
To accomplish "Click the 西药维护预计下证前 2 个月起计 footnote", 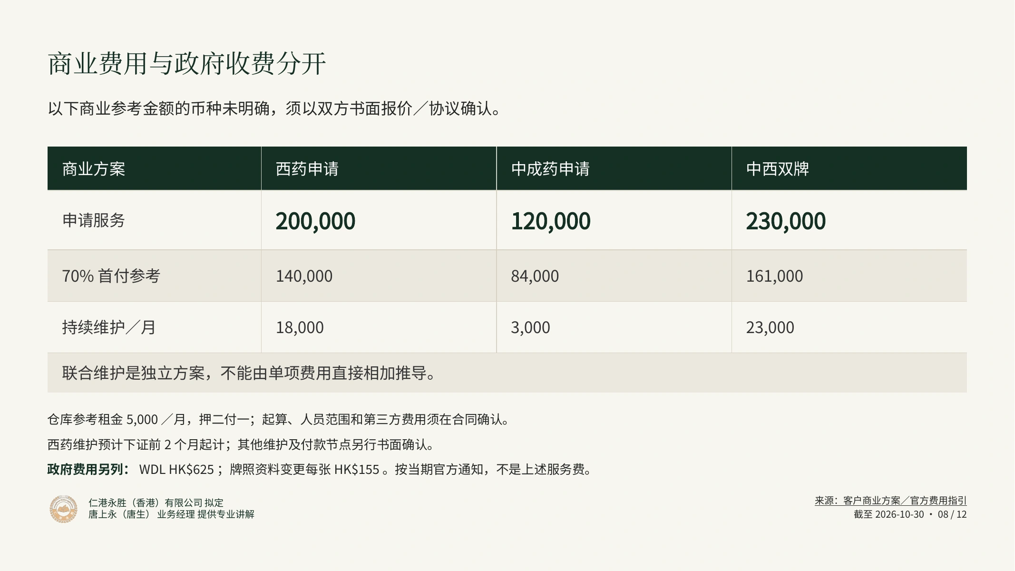I will click(241, 444).
